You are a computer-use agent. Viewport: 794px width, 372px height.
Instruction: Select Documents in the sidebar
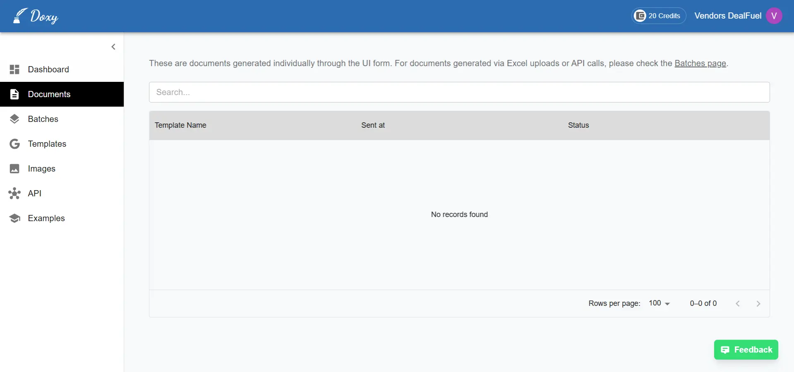(62, 94)
